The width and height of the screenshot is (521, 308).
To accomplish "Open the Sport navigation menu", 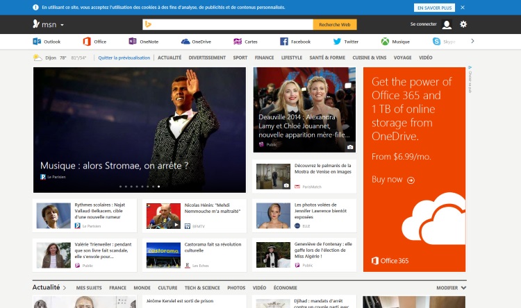I will coord(240,58).
